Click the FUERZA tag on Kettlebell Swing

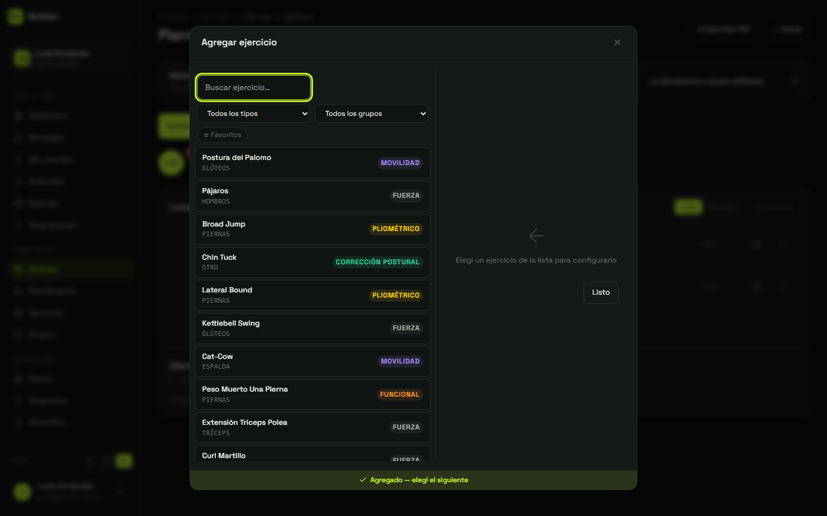click(x=406, y=328)
